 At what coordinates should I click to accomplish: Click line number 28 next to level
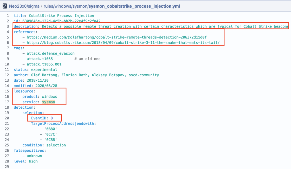pyautogui.click(x=8, y=161)
